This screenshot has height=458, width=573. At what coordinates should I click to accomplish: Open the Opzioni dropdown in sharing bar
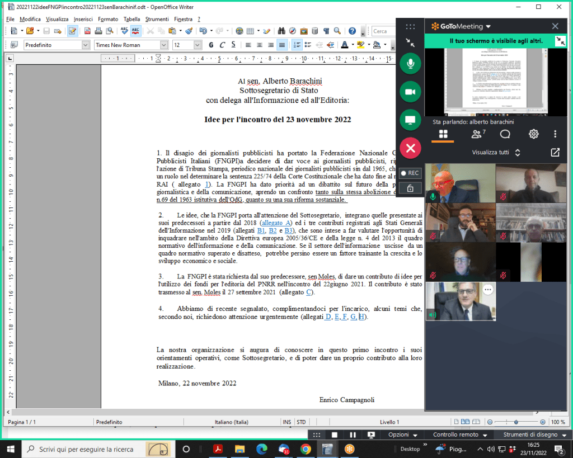pos(403,435)
